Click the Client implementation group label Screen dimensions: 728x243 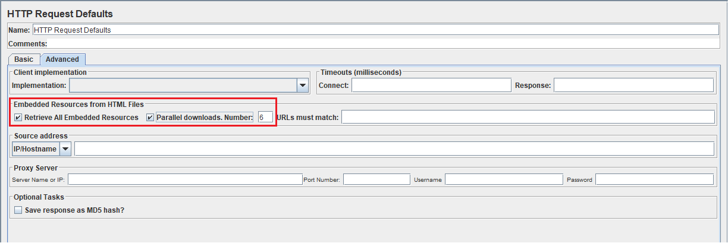(x=51, y=72)
